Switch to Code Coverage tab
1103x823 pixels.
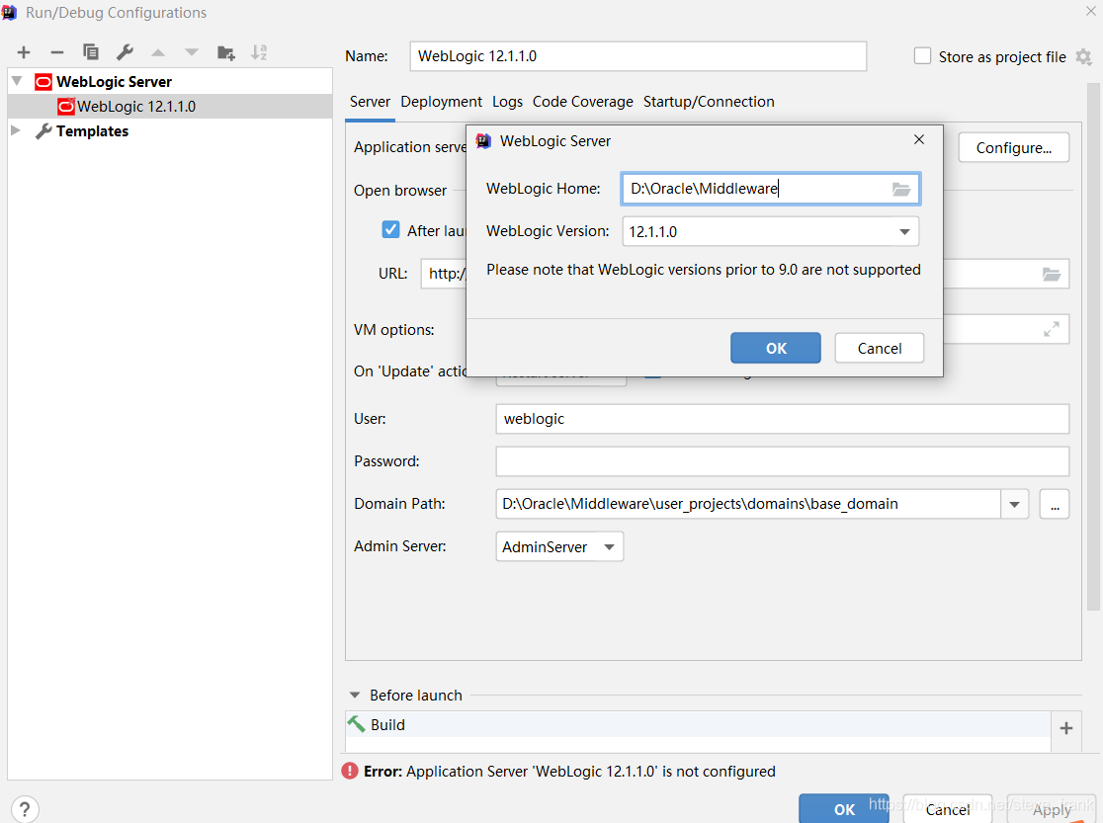click(x=582, y=102)
